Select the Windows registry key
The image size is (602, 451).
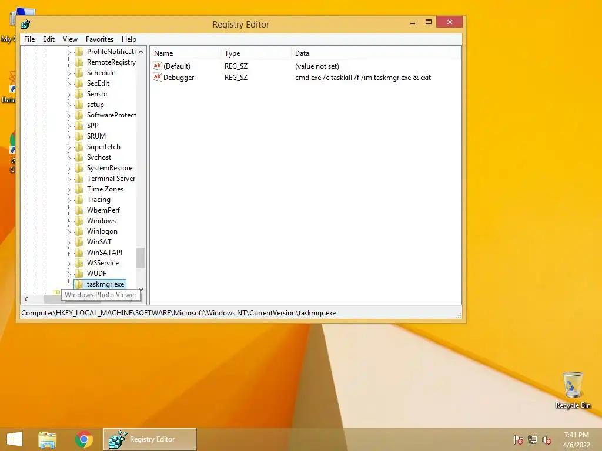[x=101, y=221]
